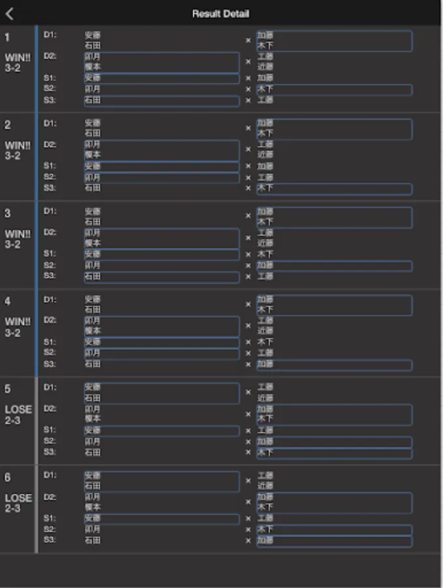This screenshot has height=588, width=443.
Task: Click loser 工藤 in result 1 S3
Action: tap(266, 100)
